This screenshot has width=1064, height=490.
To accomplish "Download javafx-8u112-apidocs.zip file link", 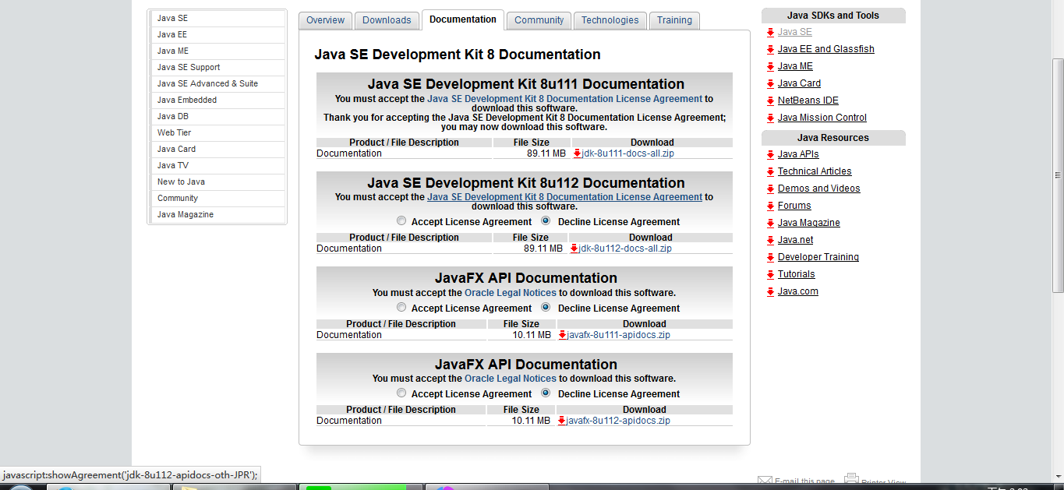I will [618, 421].
